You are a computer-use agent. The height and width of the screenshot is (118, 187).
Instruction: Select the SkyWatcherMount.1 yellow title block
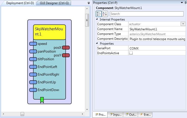coord(49,32)
